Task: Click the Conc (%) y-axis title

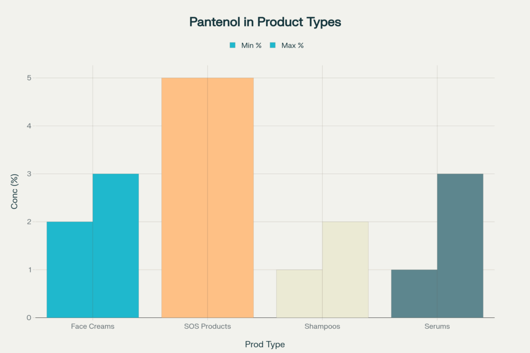Action: pos(14,191)
